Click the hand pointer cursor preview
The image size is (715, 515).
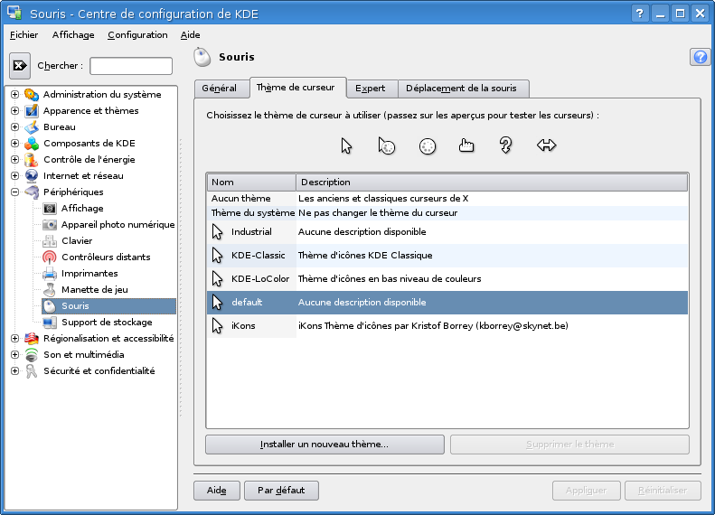[466, 146]
